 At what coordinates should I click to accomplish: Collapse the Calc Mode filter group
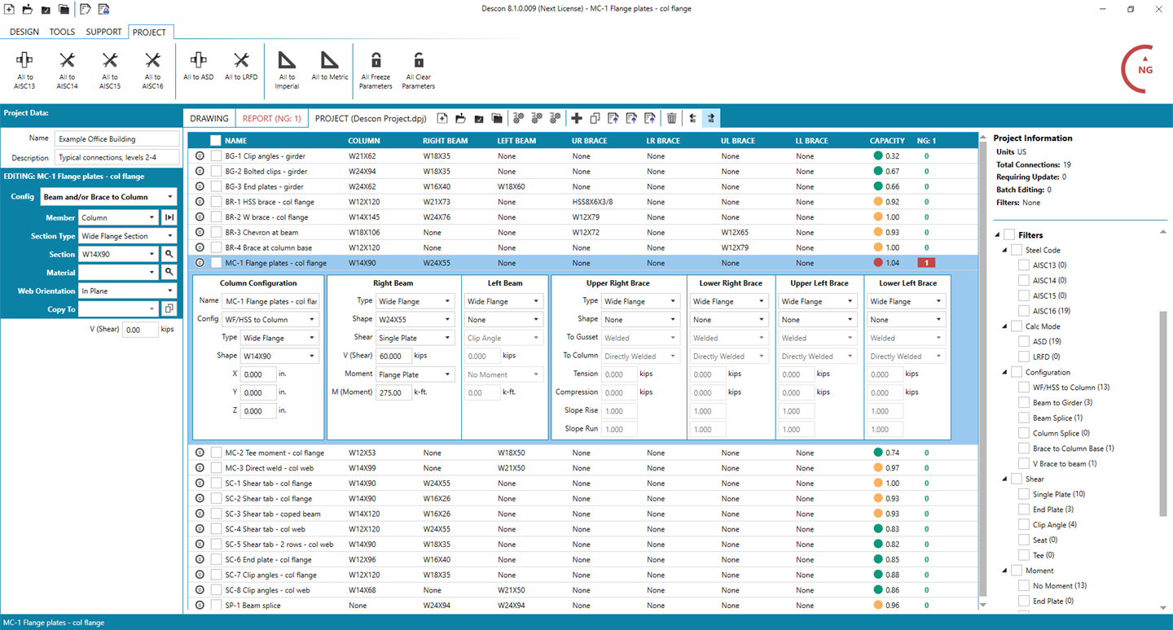point(1005,326)
